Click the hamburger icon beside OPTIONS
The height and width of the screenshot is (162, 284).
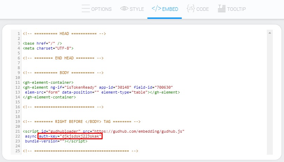pyautogui.click(x=85, y=9)
